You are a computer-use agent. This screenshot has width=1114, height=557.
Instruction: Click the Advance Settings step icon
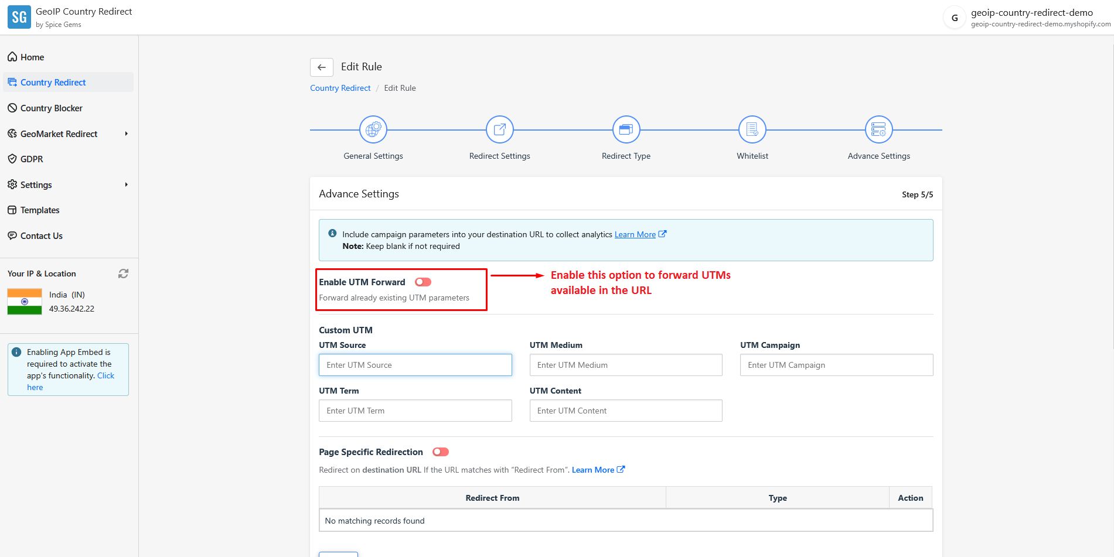pos(878,129)
